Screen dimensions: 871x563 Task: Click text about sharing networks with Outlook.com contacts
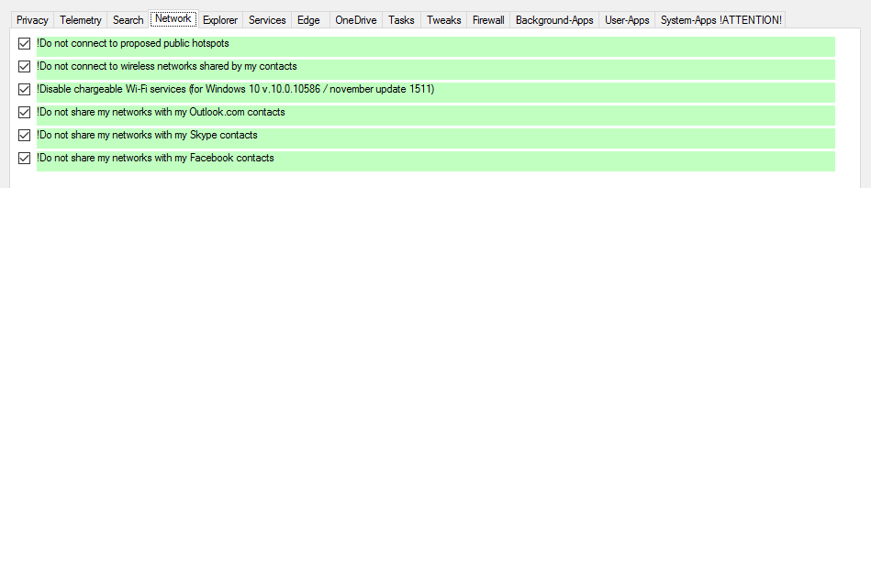[x=161, y=112]
